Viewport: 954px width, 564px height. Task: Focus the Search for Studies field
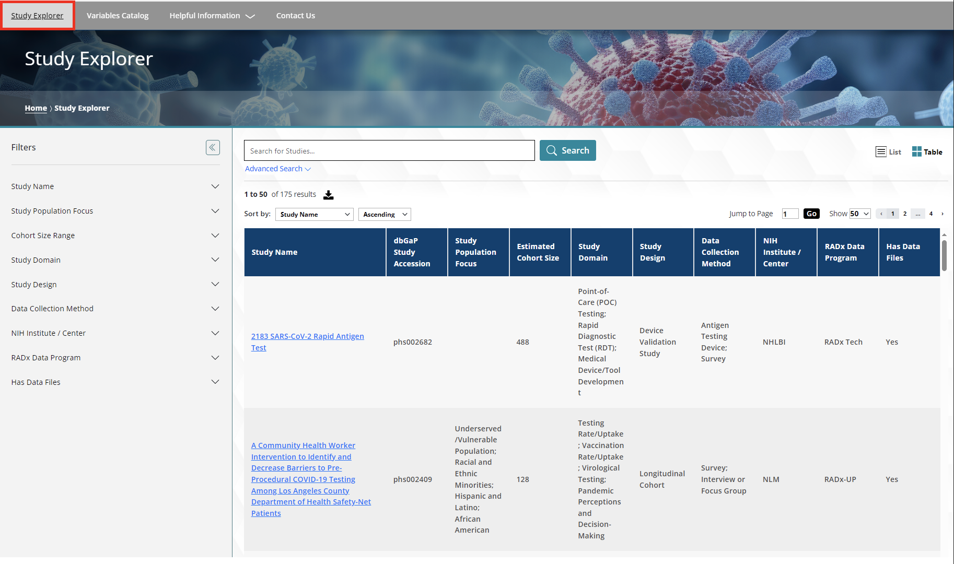click(x=389, y=150)
